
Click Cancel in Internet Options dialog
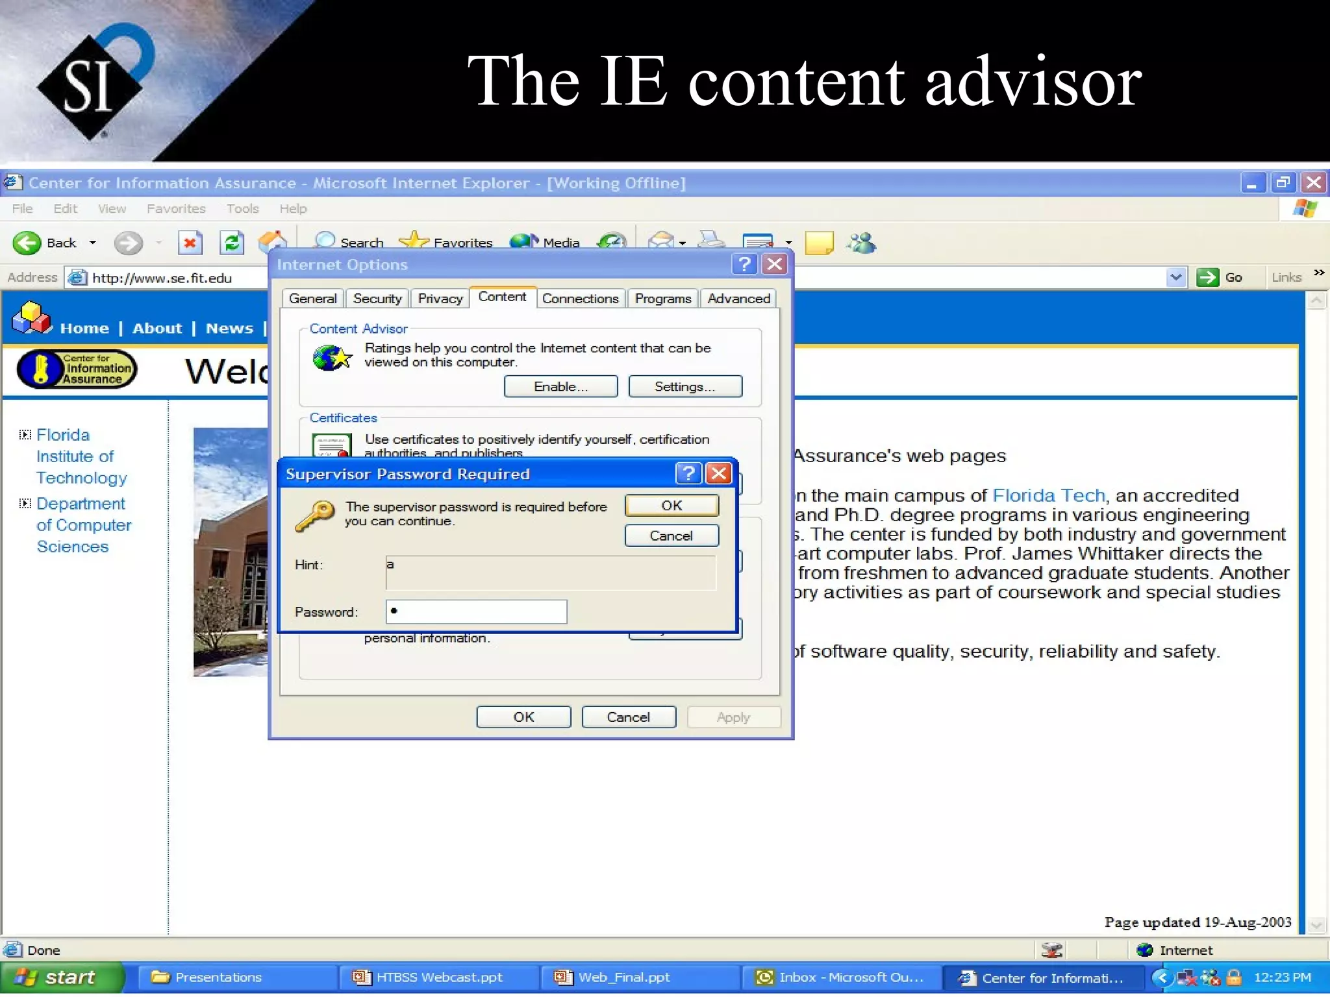click(628, 717)
